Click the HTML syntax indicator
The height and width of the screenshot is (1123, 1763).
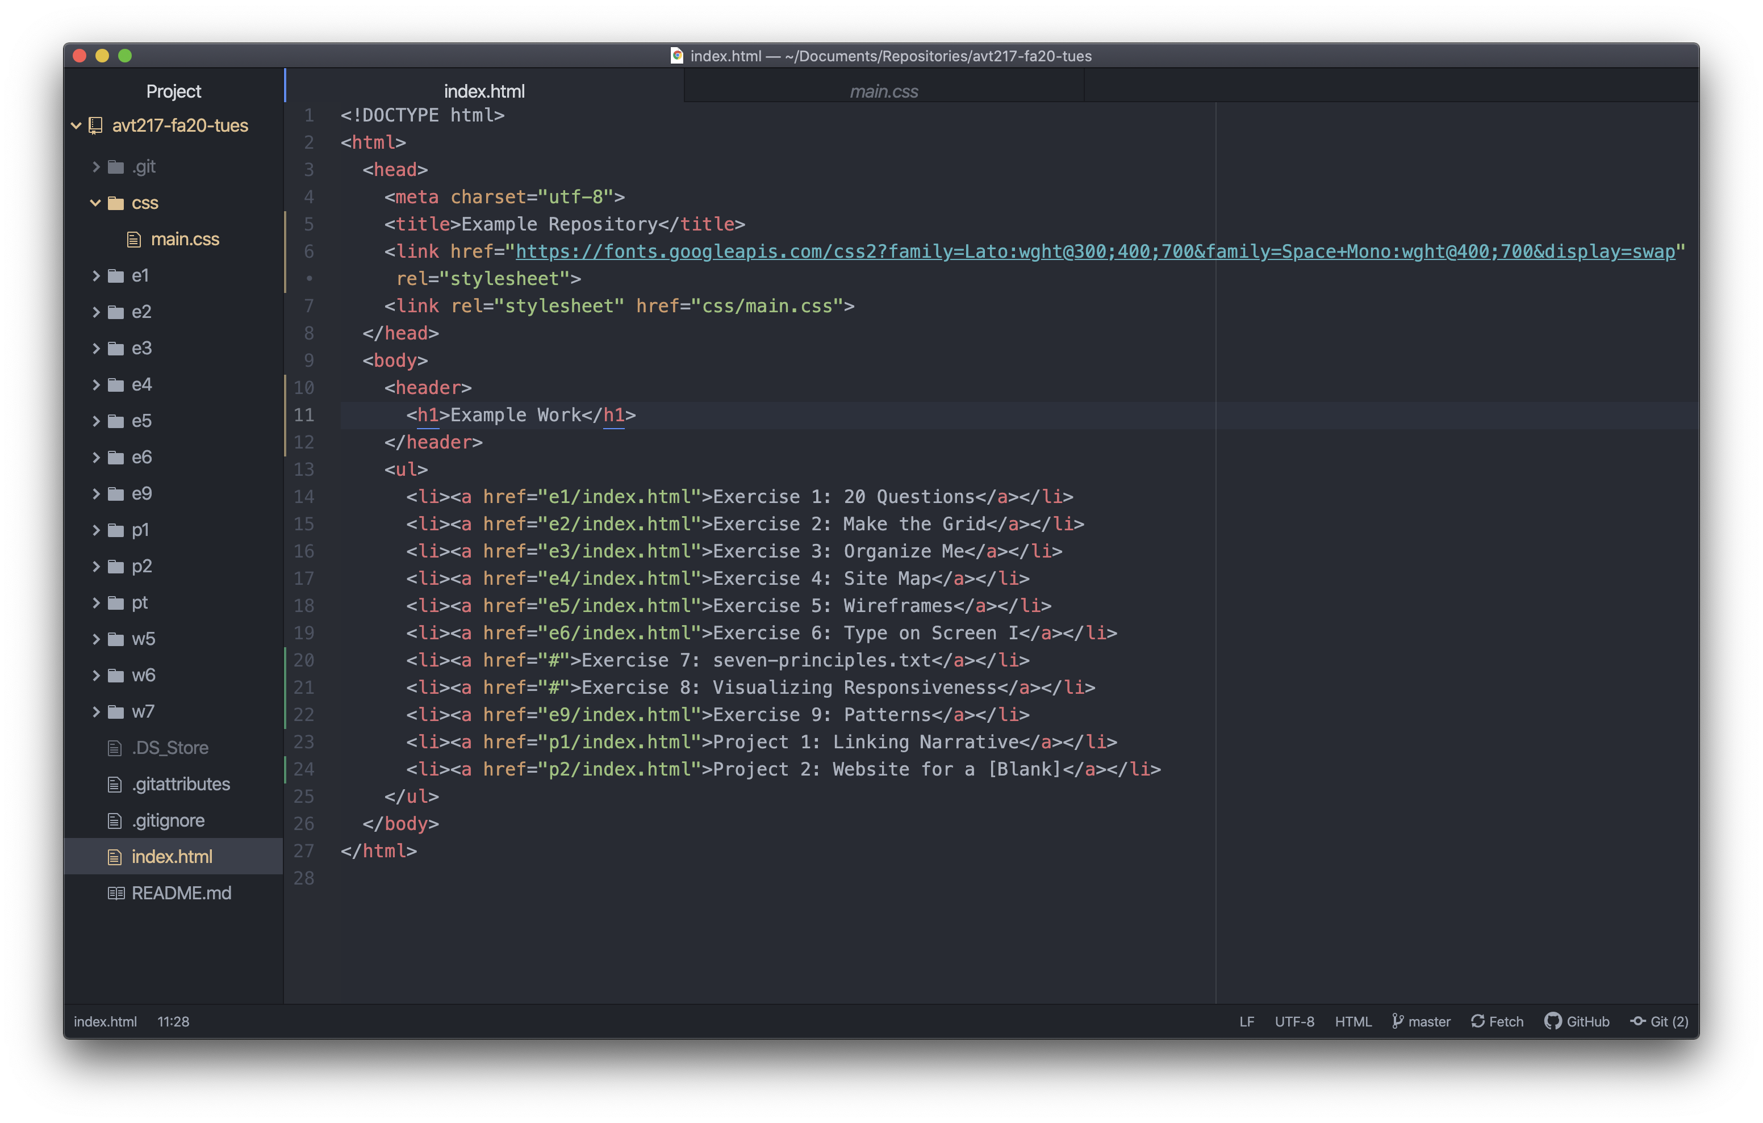(x=1356, y=1021)
